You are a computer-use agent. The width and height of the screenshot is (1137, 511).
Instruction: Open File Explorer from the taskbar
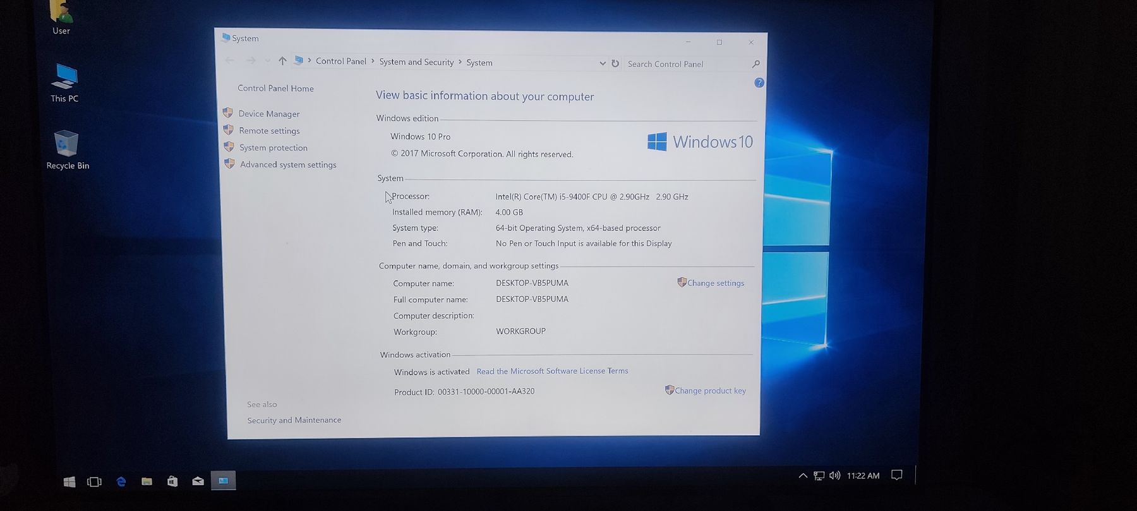147,481
